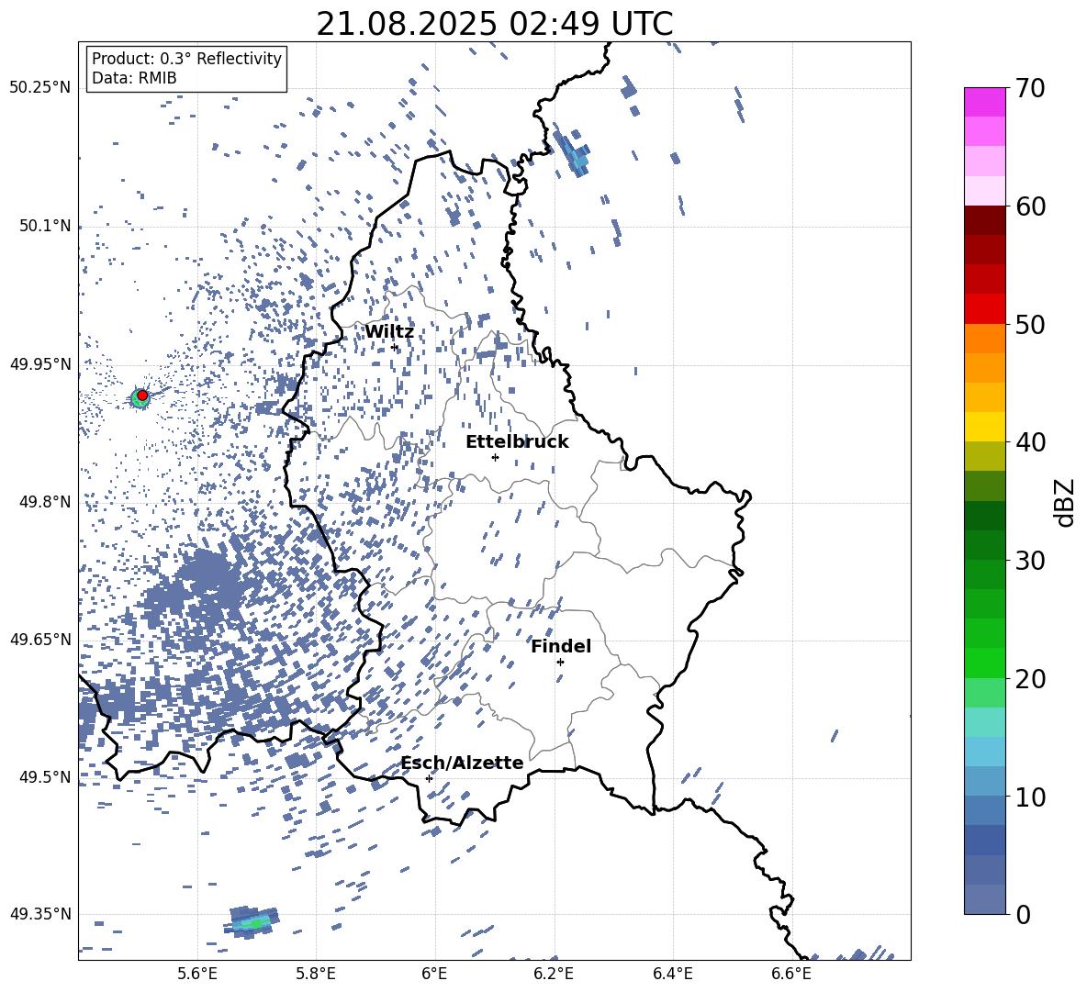
Task: Click the colorbar tick label 50
Action: (1030, 325)
